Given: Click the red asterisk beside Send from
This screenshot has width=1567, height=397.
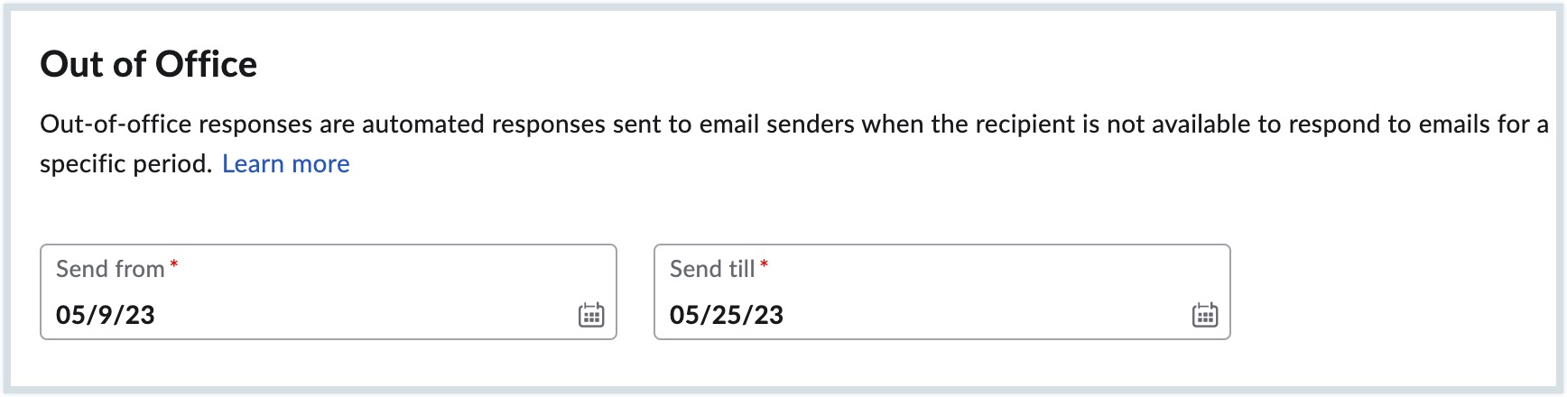Looking at the screenshot, I should [174, 264].
